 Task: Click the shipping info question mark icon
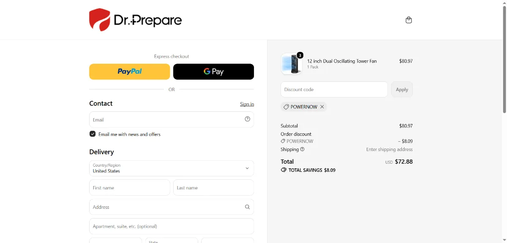(303, 149)
